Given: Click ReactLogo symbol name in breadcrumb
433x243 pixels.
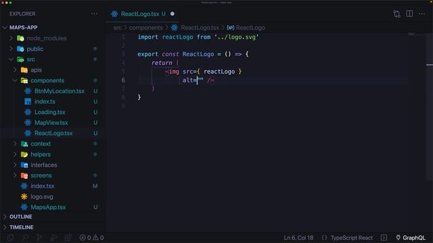Looking at the screenshot, I should [250, 28].
